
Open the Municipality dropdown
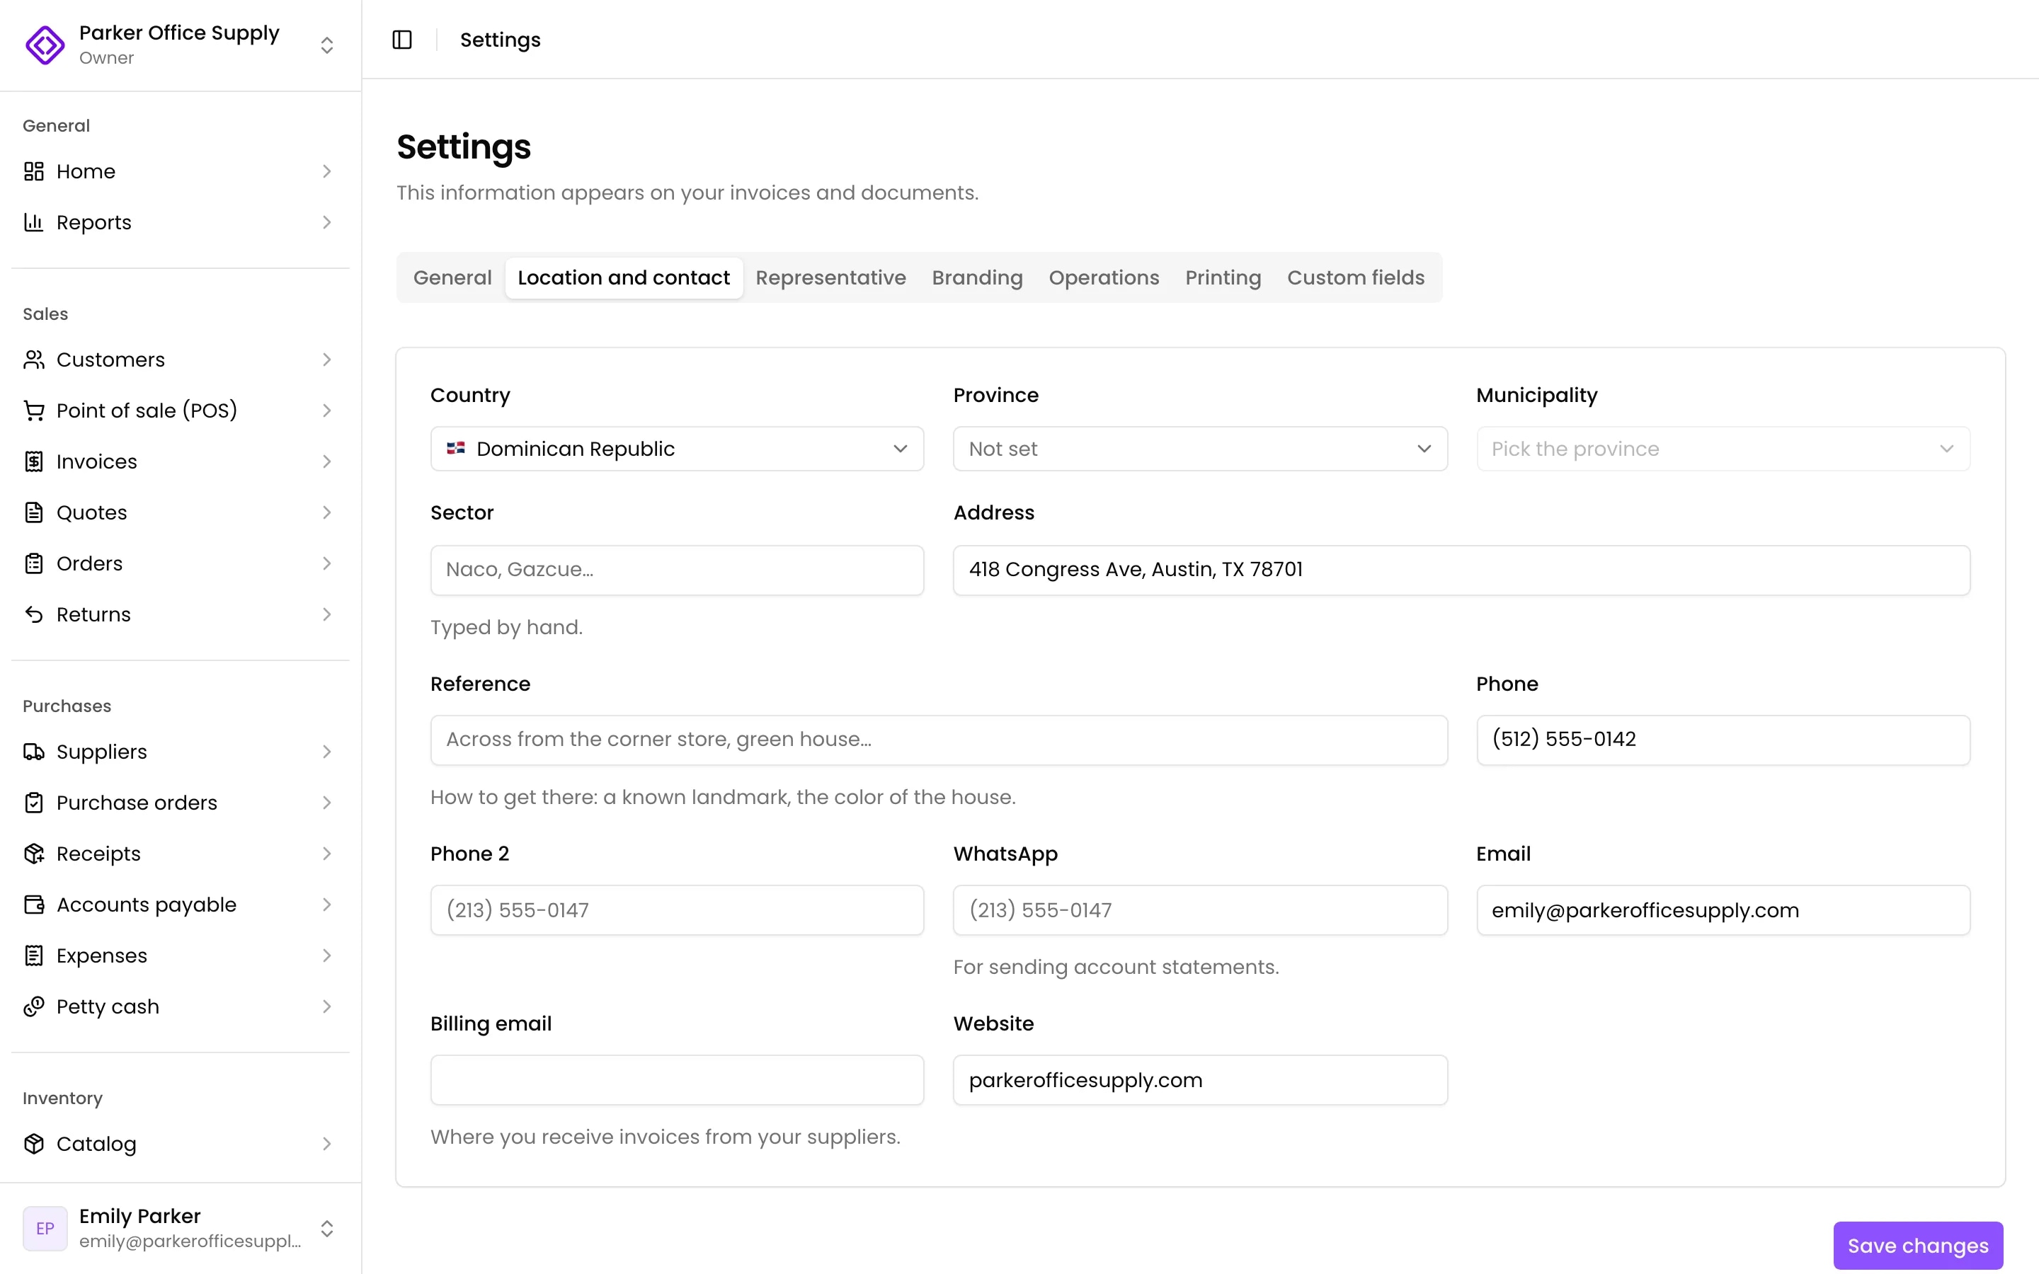click(1723, 448)
